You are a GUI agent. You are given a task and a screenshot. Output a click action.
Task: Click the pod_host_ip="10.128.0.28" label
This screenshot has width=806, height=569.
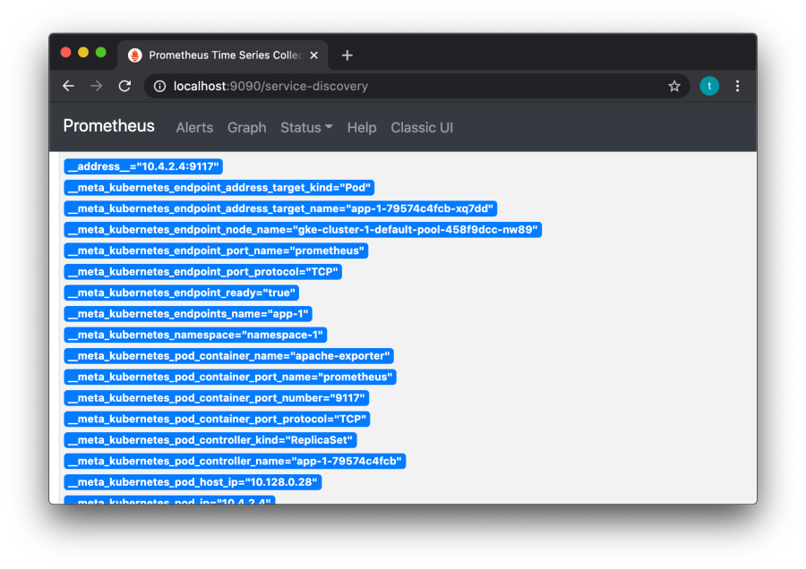point(193,482)
